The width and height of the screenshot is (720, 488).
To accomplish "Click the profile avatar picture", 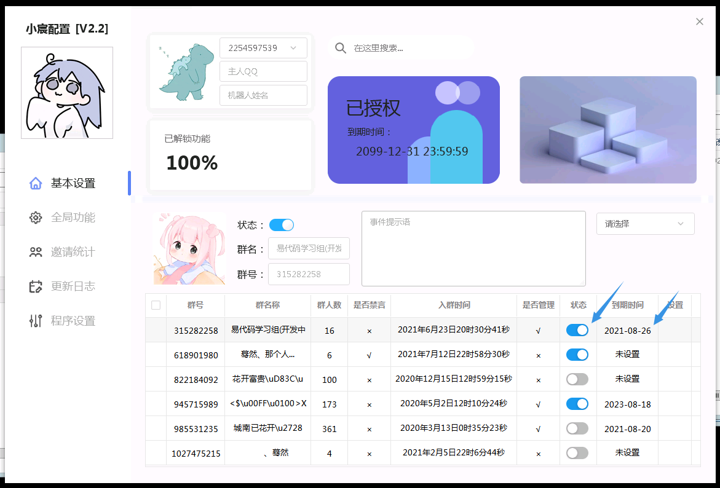I will click(67, 93).
